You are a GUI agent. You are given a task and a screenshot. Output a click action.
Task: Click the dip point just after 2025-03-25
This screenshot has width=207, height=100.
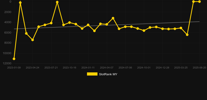tap(187, 35)
